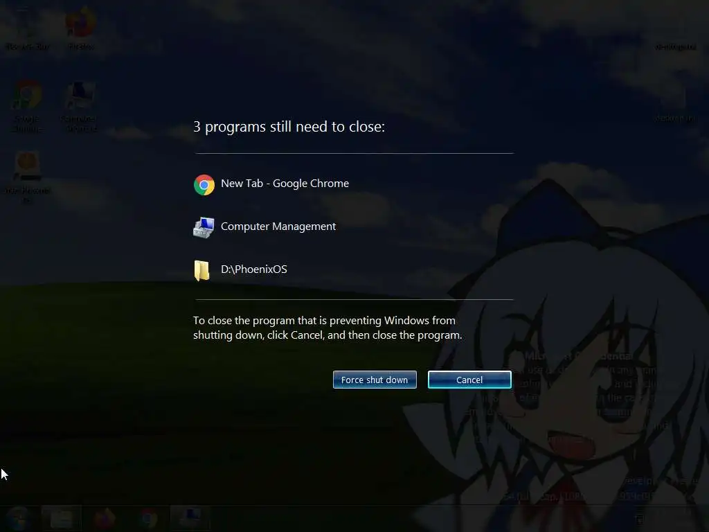Select "New Tab - Google Chrome" text

click(x=285, y=183)
